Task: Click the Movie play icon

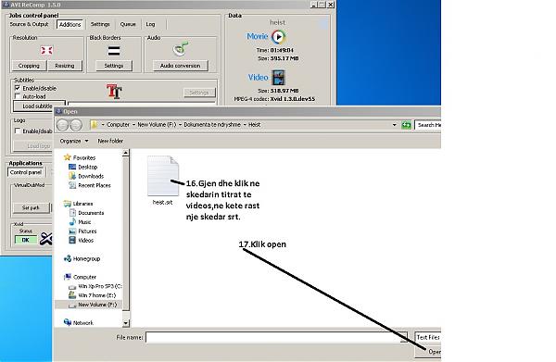Action: pyautogui.click(x=279, y=36)
